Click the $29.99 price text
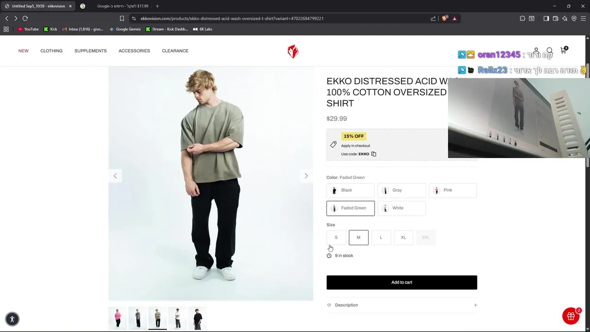The height and width of the screenshot is (332, 590). click(x=336, y=119)
